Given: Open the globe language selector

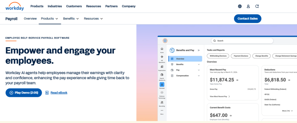Looking at the screenshot, I should [240, 6].
